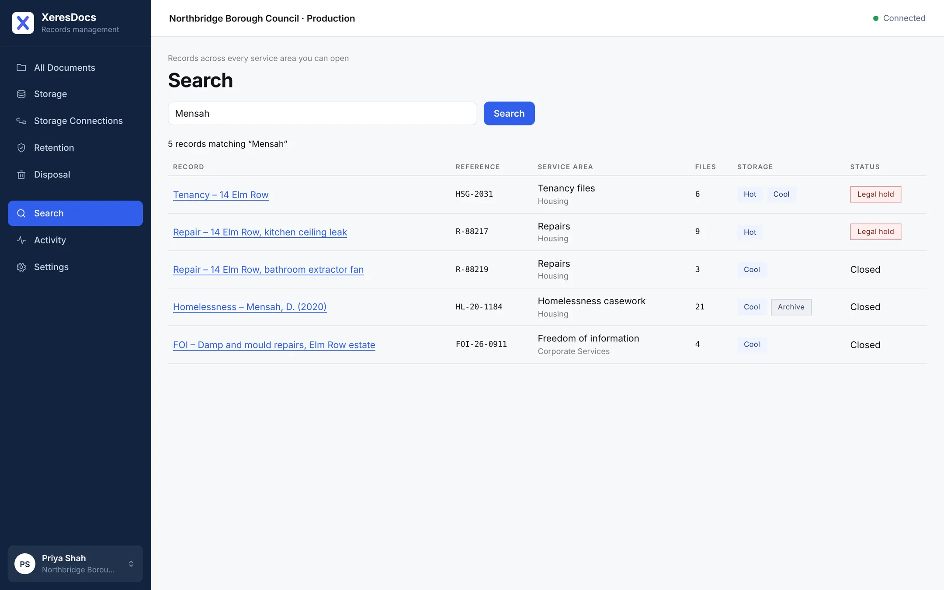This screenshot has height=590, width=944.
Task: Click the SERVICE AREA column header
Action: point(565,167)
